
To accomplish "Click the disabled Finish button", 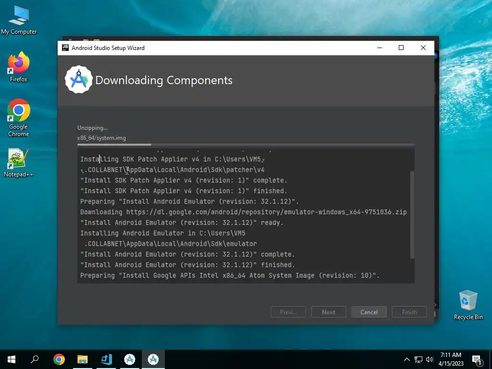I will pyautogui.click(x=409, y=312).
